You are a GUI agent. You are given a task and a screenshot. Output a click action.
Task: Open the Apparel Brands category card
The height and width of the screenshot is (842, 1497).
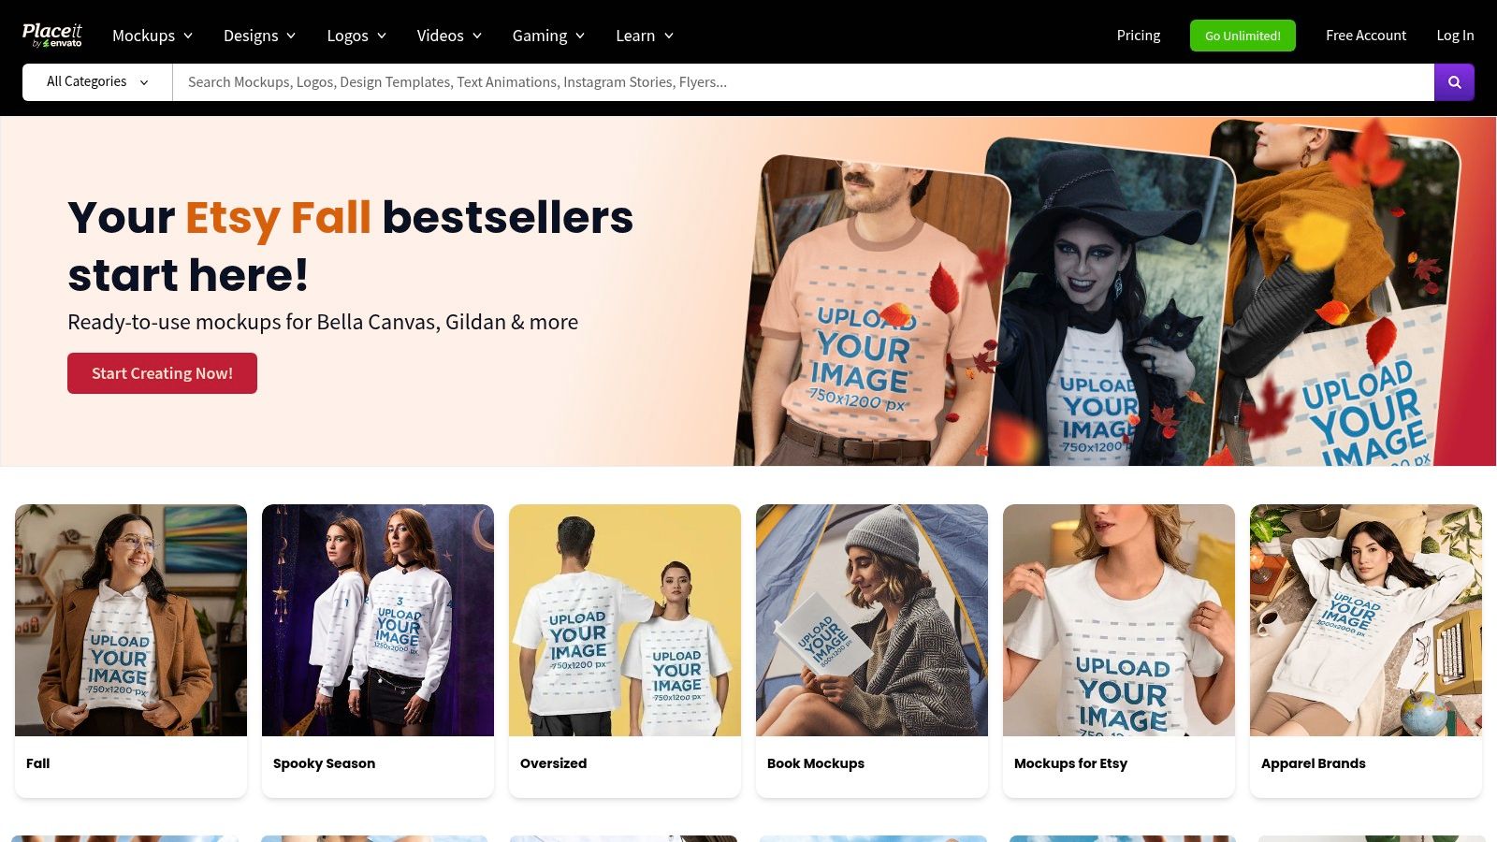[x=1366, y=651]
